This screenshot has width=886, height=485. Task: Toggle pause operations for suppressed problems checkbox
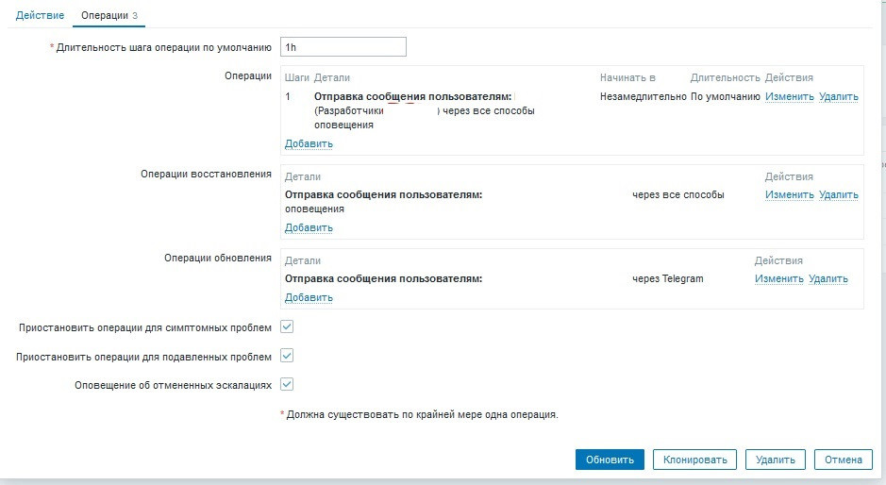tap(288, 357)
